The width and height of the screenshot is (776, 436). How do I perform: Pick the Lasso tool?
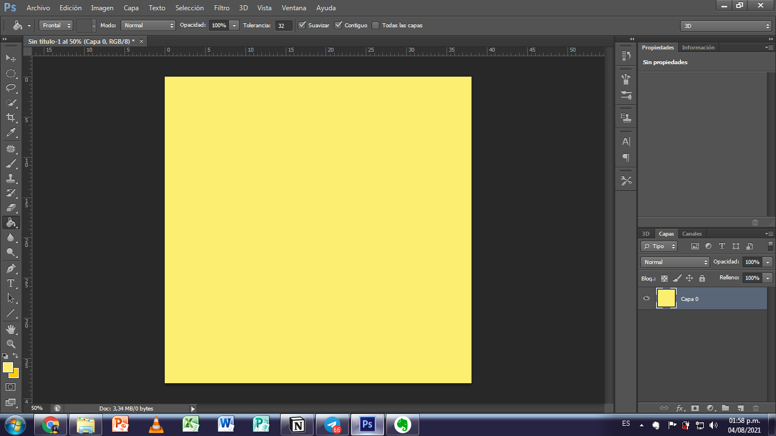[x=11, y=88]
